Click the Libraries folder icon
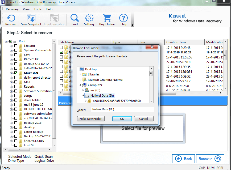The height and width of the screenshot is (170, 231). [84, 74]
